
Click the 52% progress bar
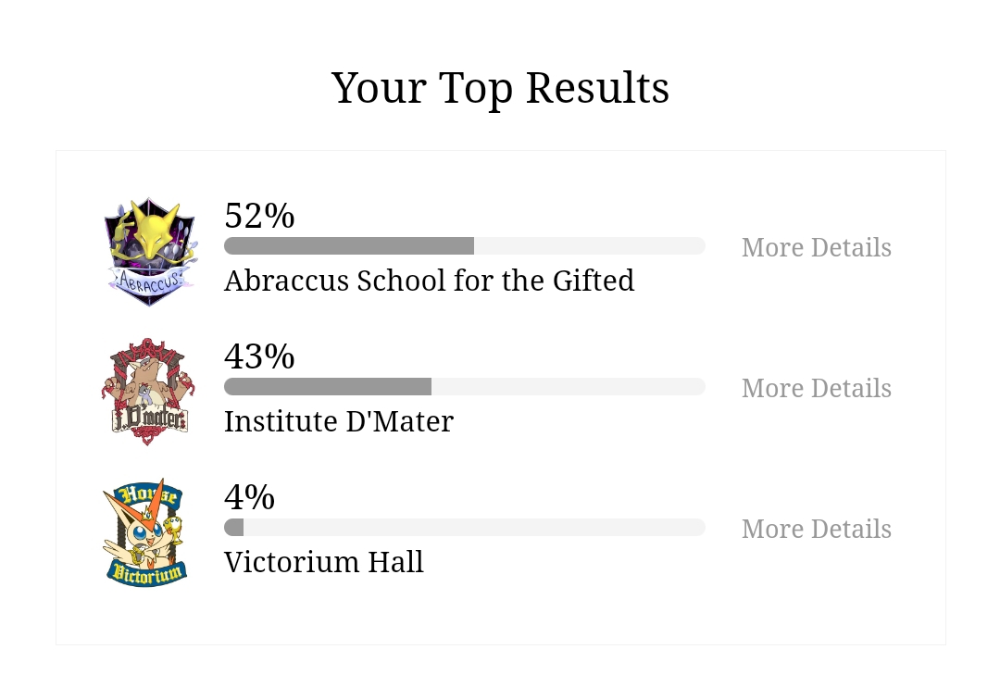pos(464,245)
